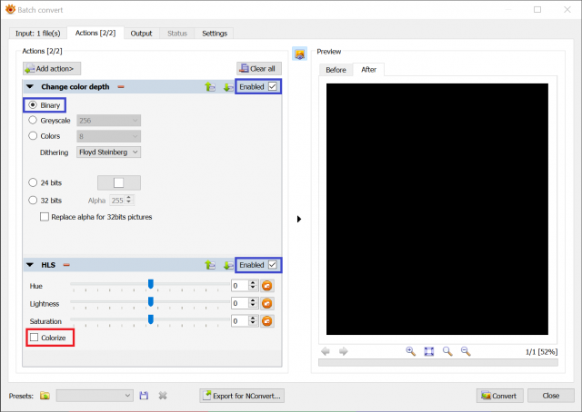Reset Lightness value to default
The height and width of the screenshot is (412, 582).
coord(266,303)
